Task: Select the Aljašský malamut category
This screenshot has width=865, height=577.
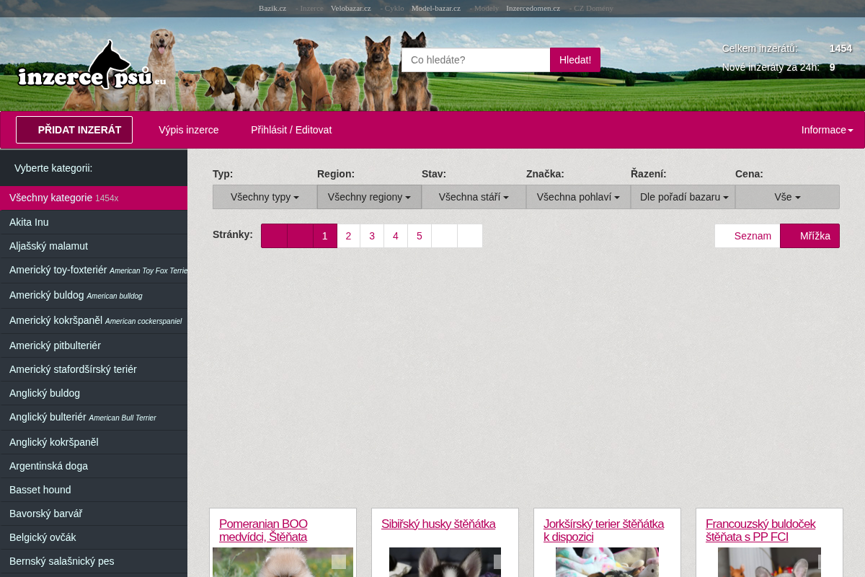Action: (94, 246)
